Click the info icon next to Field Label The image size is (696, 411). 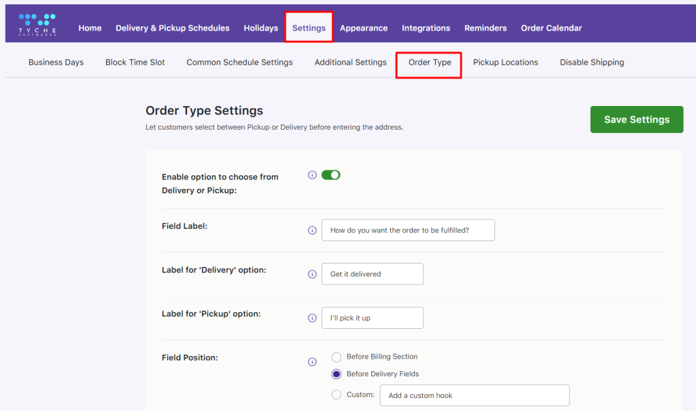(x=312, y=230)
